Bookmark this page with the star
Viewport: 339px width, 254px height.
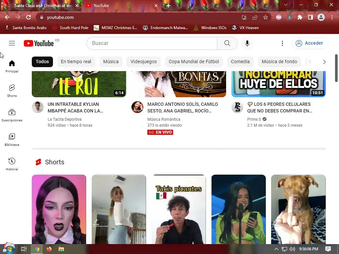266,17
